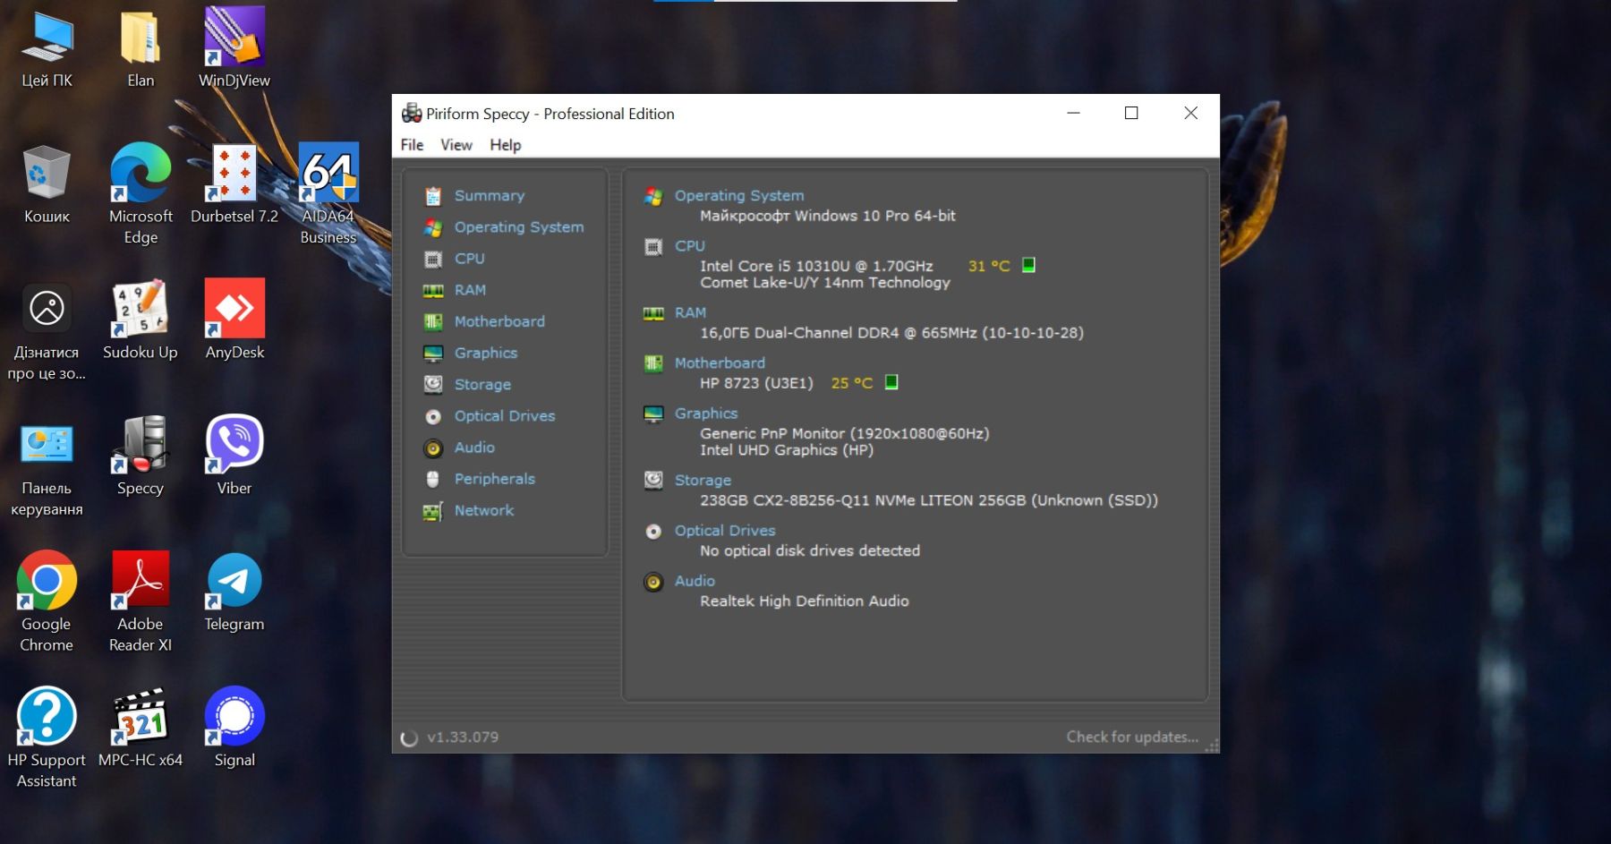Select Summary in the Speccy sidebar

click(x=490, y=195)
